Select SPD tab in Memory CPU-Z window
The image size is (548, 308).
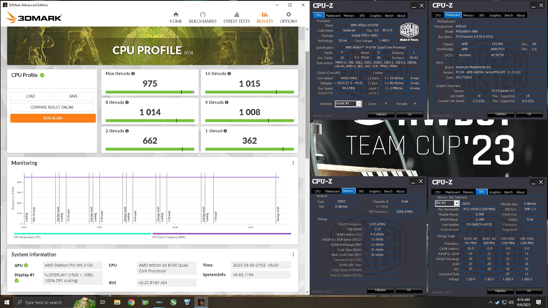pos(361,191)
